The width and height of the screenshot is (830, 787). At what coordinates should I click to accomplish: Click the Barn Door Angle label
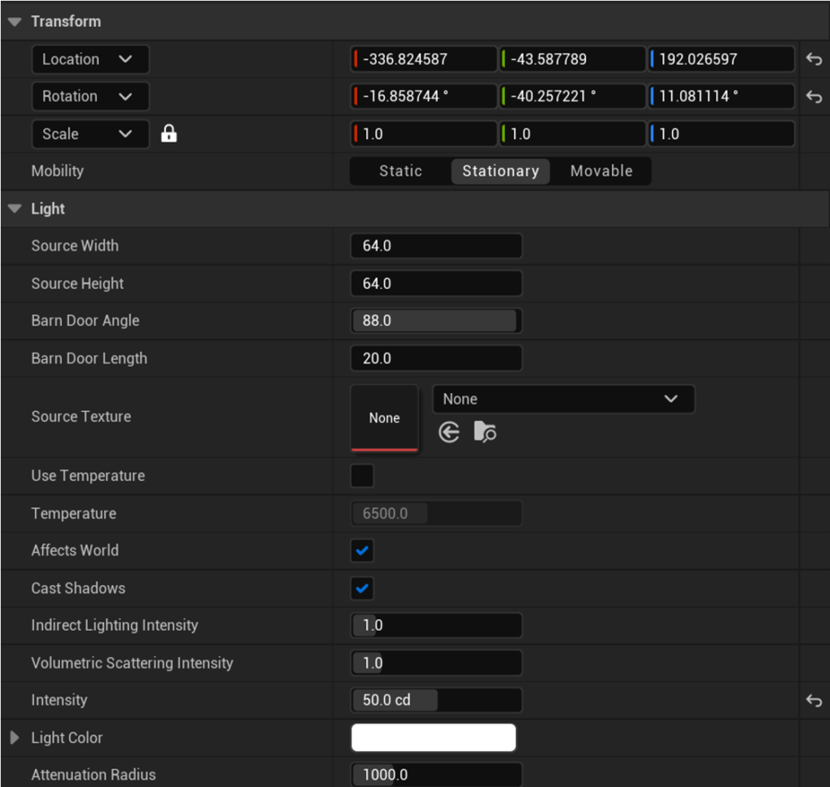click(85, 321)
